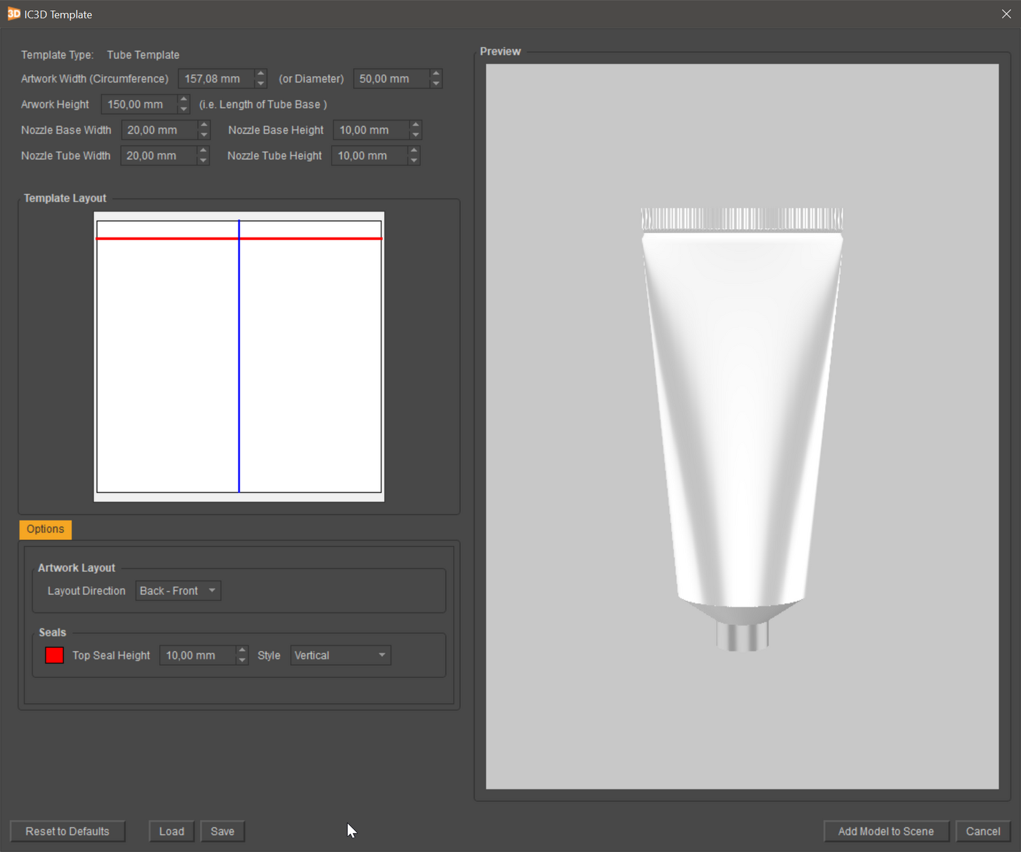Screen dimensions: 1021x852
Task: Increase Nozzle Tube Height with up arrow
Action: coord(414,151)
